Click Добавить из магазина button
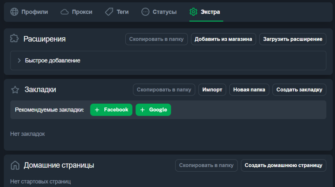 pyautogui.click(x=223, y=39)
